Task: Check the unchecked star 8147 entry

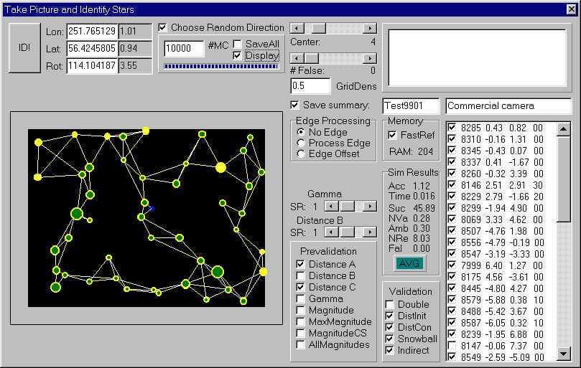Action: coord(452,346)
